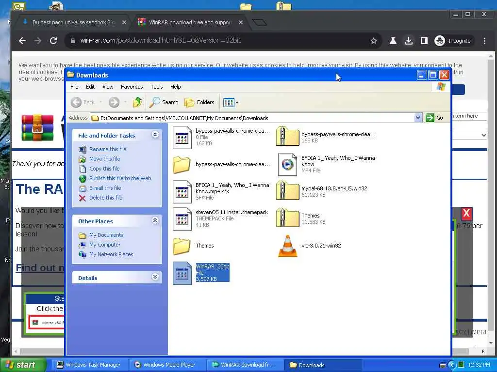Image resolution: width=497 pixels, height=372 pixels.
Task: Click the Chrome back arrow
Action: 22,41
